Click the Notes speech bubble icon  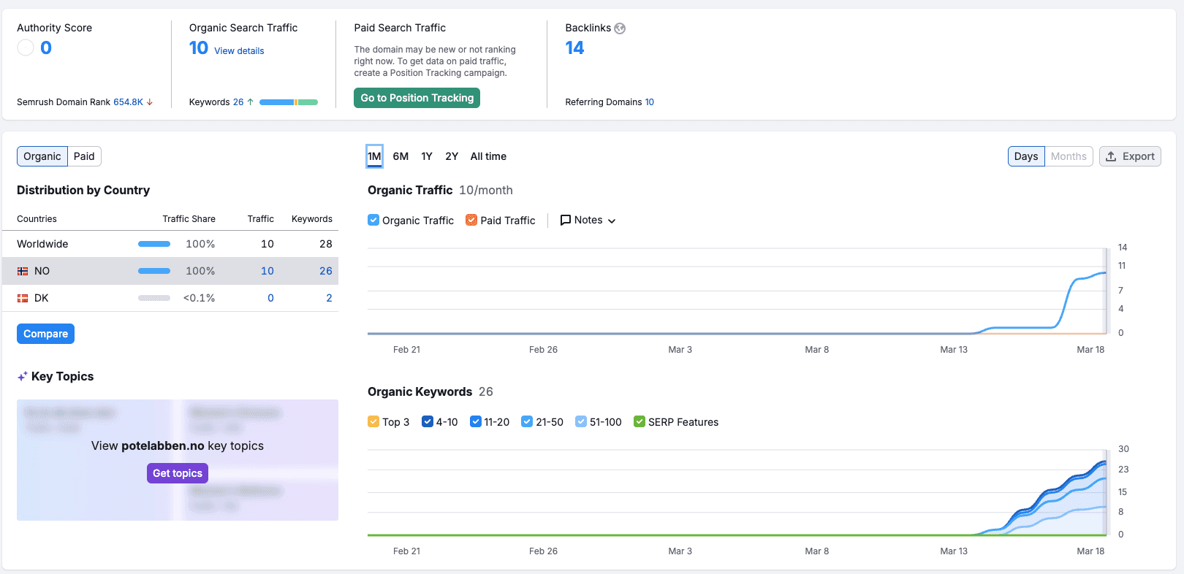coord(565,220)
